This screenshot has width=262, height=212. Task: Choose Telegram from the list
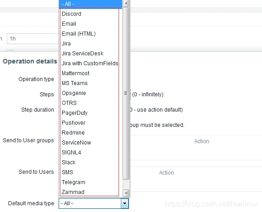74,182
